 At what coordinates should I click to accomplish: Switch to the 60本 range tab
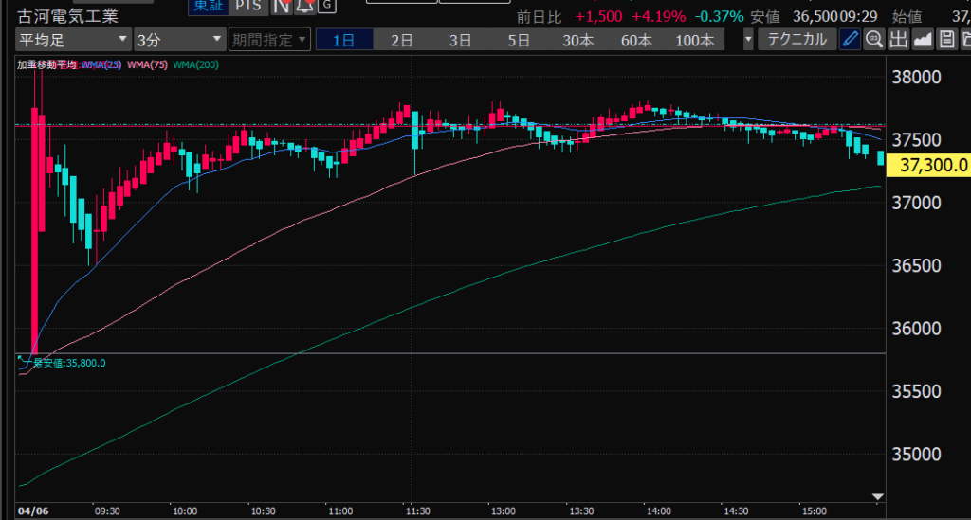tap(636, 40)
